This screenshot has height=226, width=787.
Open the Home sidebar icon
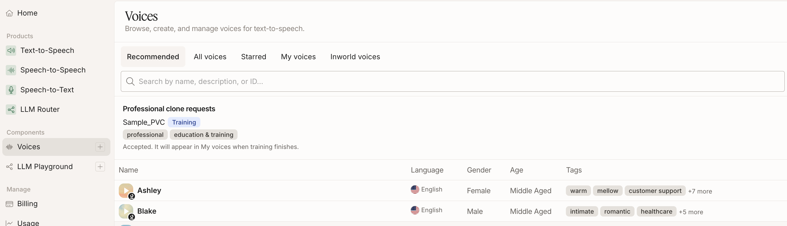[10, 13]
